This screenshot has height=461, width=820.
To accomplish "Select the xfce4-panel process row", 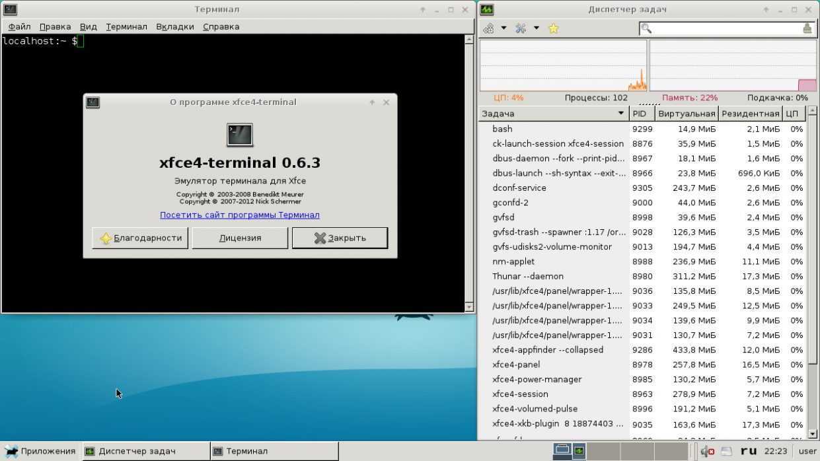I will [516, 365].
